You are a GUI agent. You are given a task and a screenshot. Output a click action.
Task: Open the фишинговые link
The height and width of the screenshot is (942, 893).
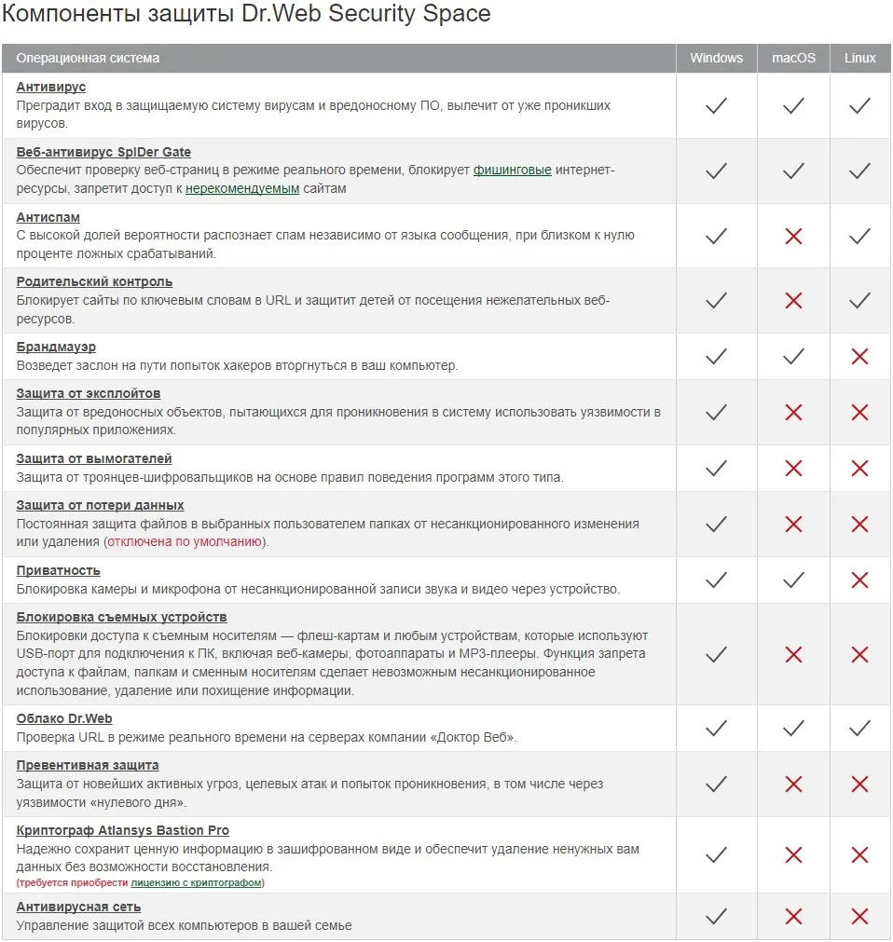coord(512,171)
